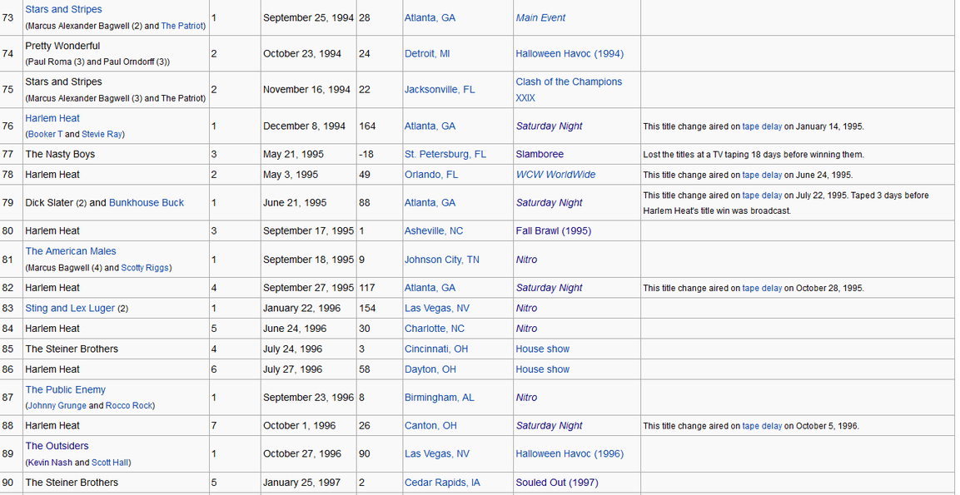Open the Asheville, NC link
The image size is (960, 495).
(434, 230)
